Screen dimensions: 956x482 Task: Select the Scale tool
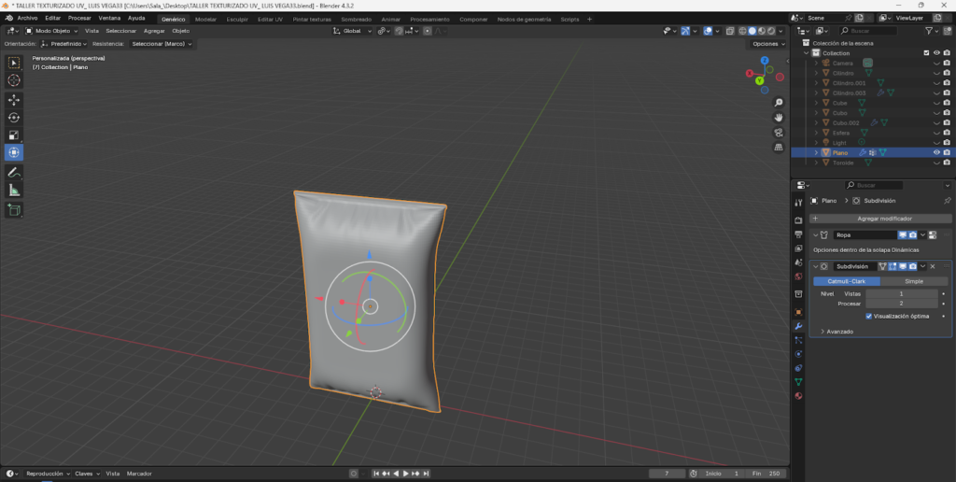coord(13,135)
